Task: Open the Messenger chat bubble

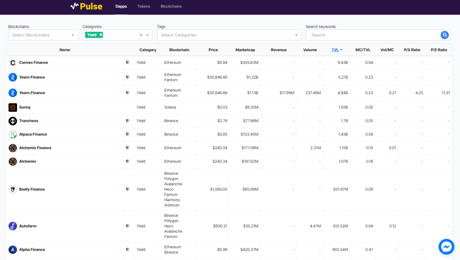Action: pos(446,247)
